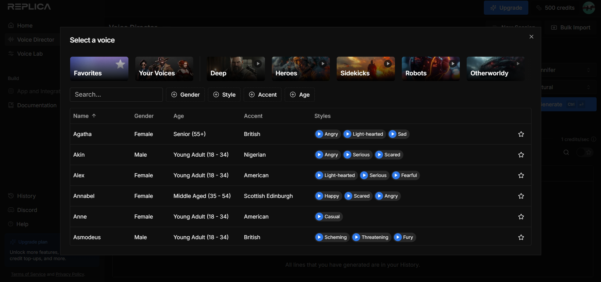Open the Gender filter

[x=185, y=94]
